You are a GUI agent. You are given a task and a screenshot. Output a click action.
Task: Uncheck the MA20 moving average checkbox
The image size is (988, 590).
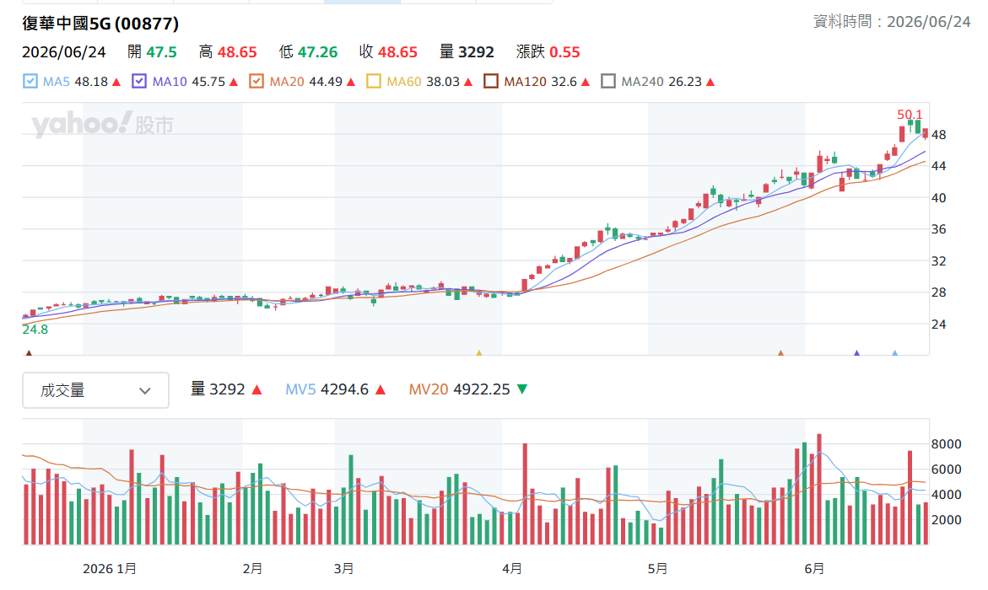[x=256, y=81]
